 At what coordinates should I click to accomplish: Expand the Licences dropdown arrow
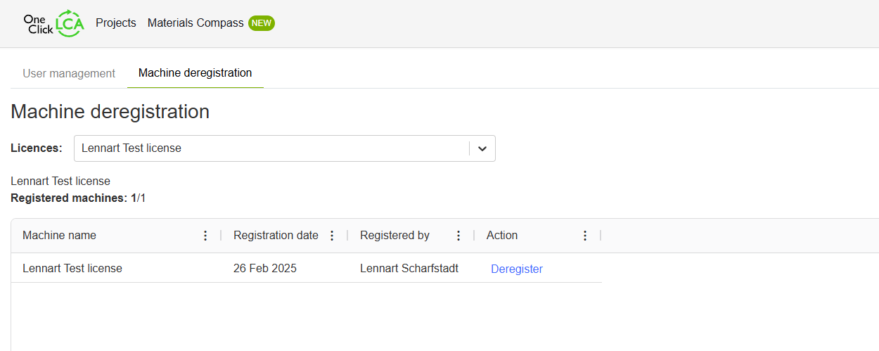click(x=482, y=148)
